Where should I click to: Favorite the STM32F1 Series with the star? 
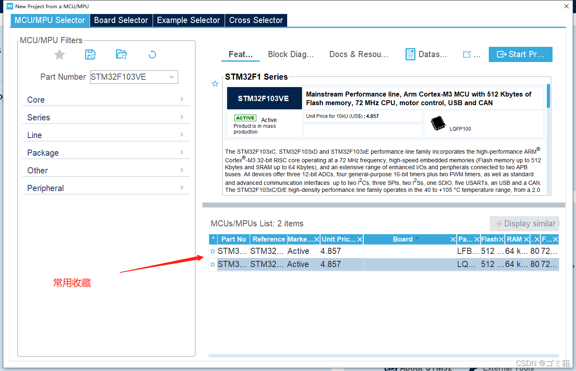tap(215, 84)
